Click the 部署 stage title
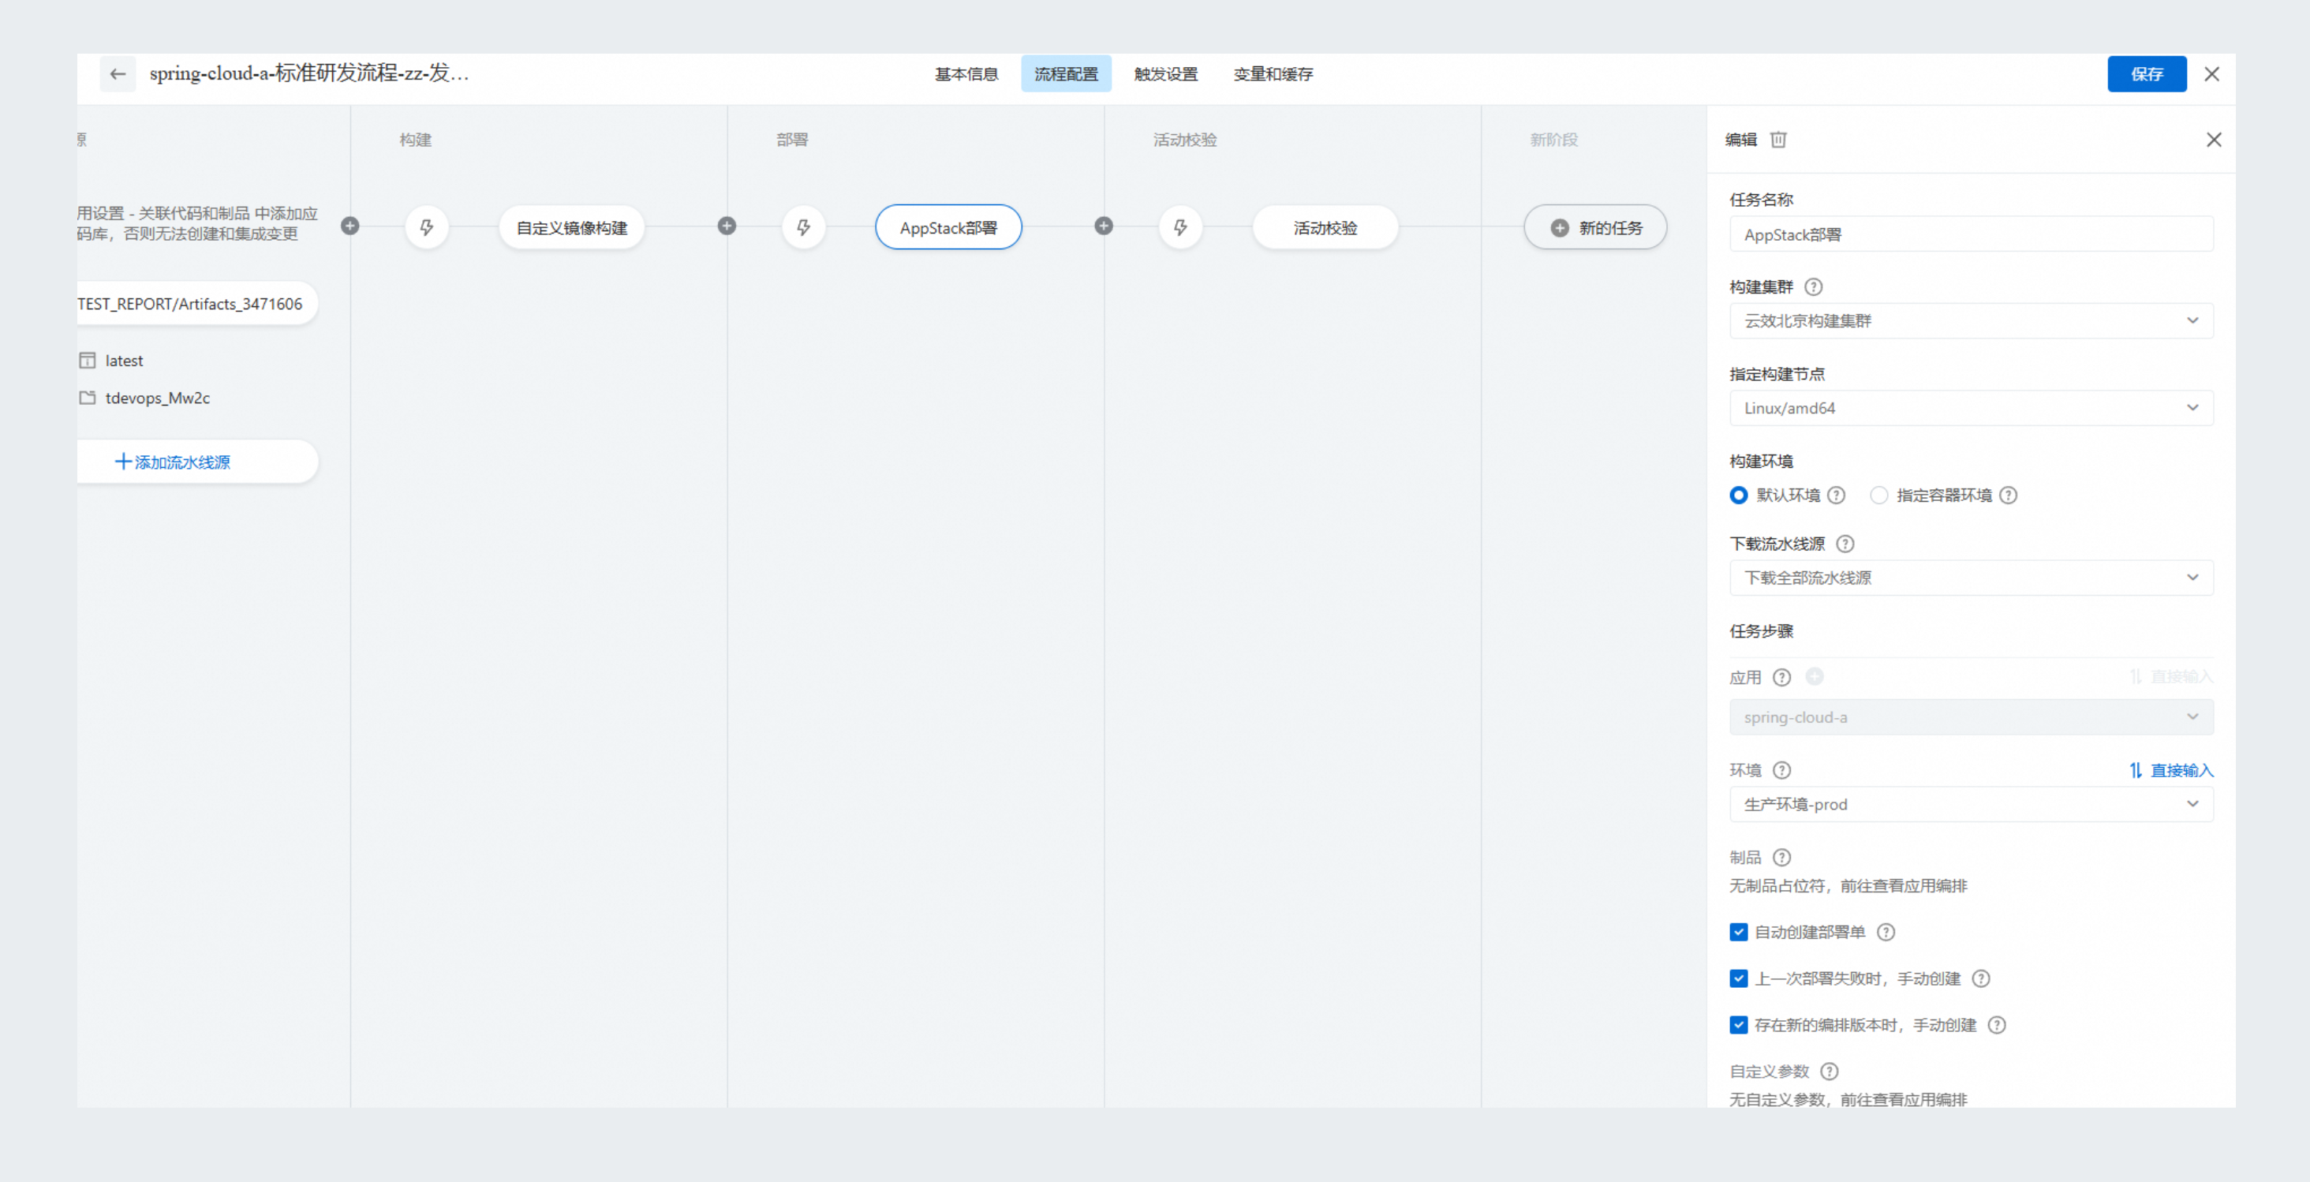Screen dimensions: 2310x1182 [x=792, y=140]
